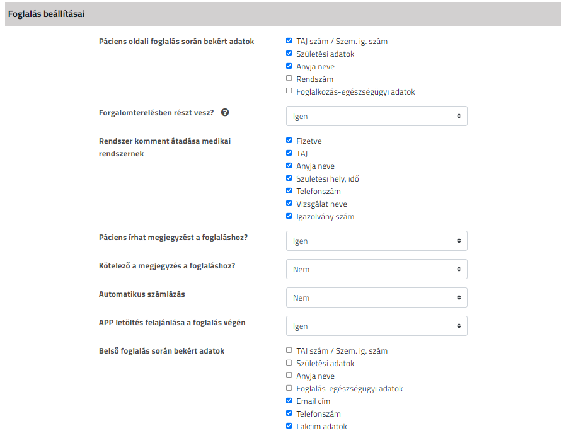Check Születési adatok under Belső foglalás
The width and height of the screenshot is (564, 438).
pos(289,362)
